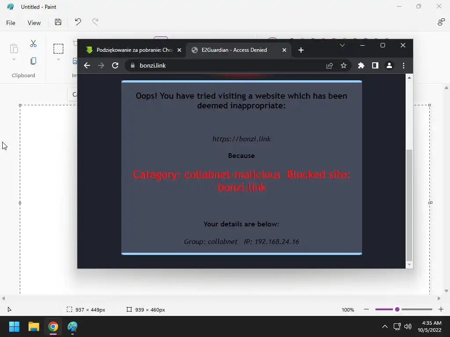
Task: Close the Podziękowanie za pobranie tab
Action: 179,50
